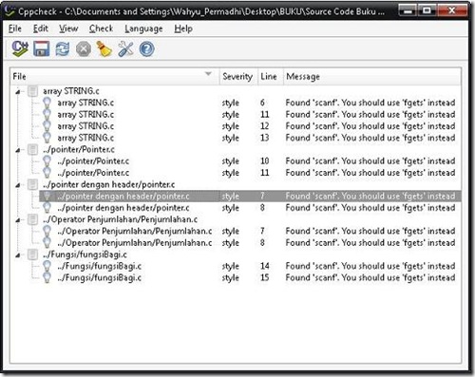The height and width of the screenshot is (377, 475).
Task: Click the Cppcheck application icon in the title bar
Action: click(9, 10)
